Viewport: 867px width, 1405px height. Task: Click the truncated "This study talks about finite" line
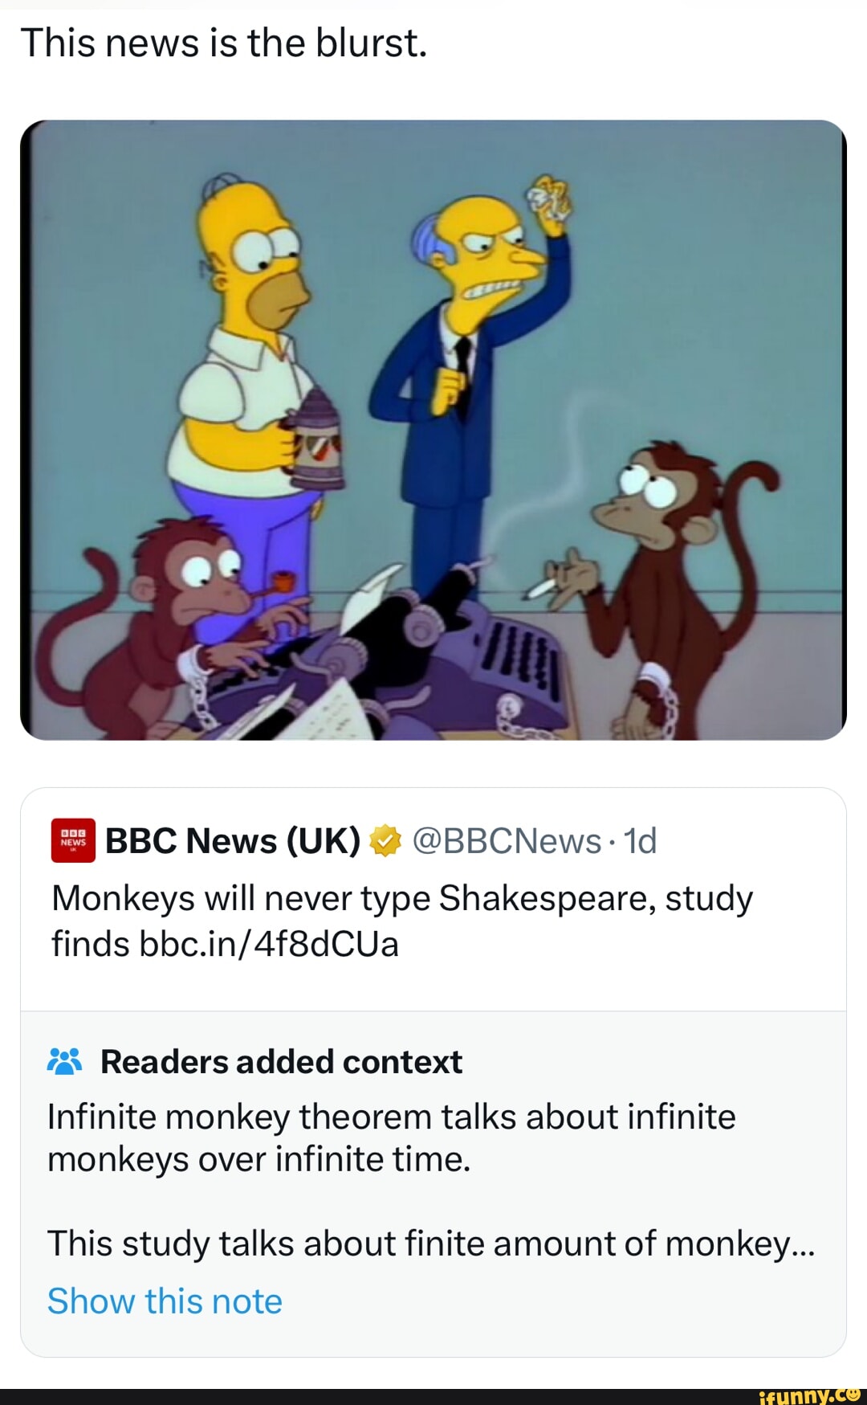430,1243
